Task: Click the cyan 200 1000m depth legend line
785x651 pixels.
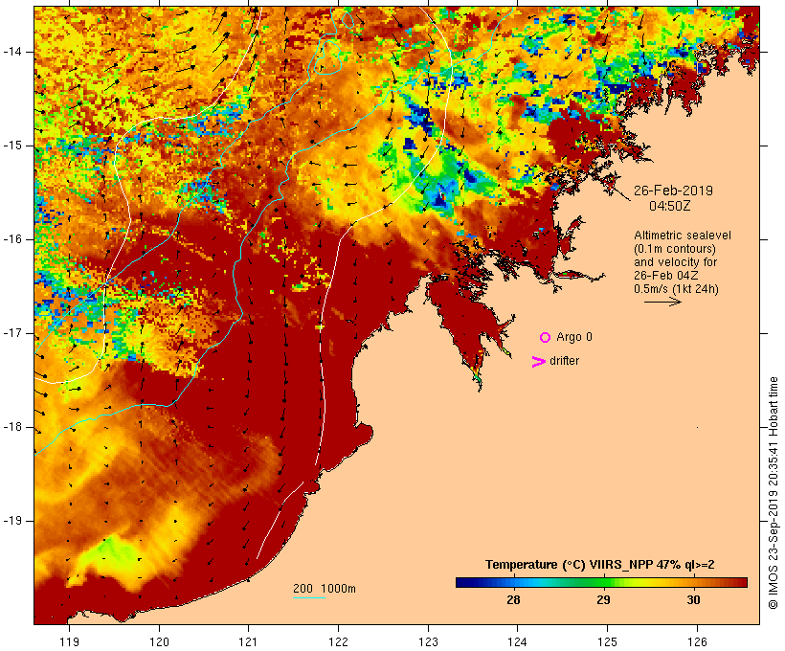Action: [x=309, y=597]
